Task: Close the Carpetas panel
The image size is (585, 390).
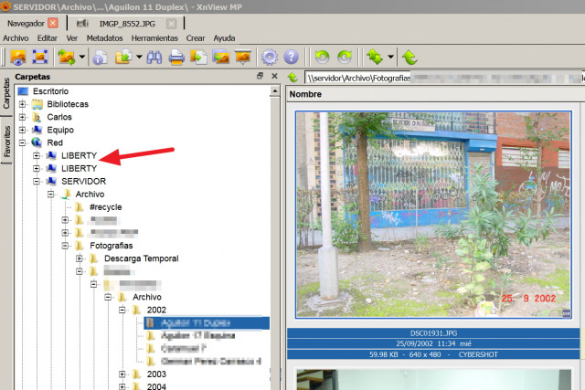Action: [x=274, y=76]
